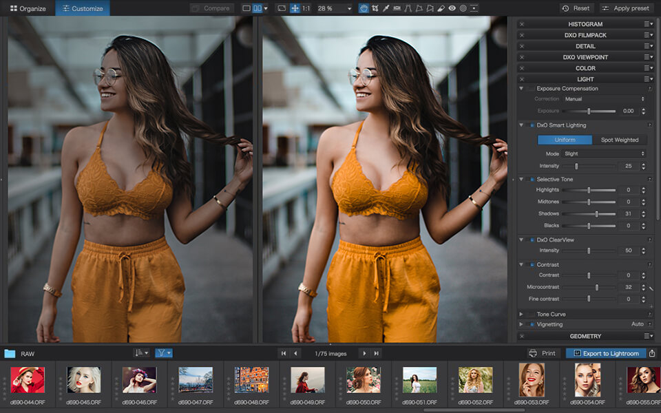Switch to the Organize tab

pos(28,8)
